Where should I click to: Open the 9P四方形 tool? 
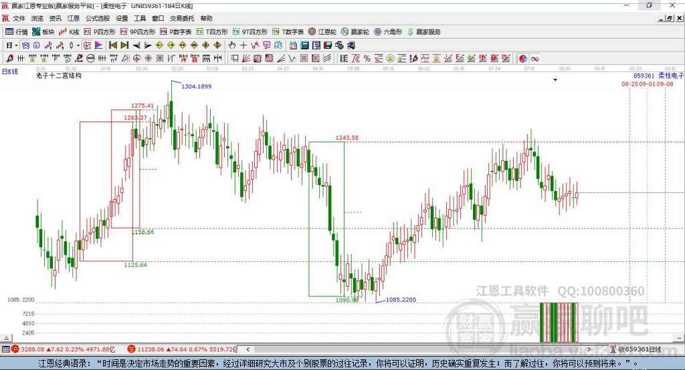138,32
